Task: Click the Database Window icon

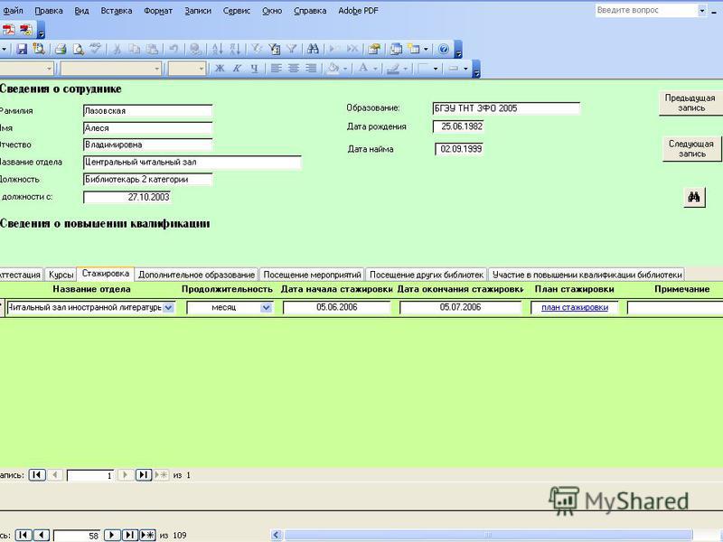Action: (396, 49)
